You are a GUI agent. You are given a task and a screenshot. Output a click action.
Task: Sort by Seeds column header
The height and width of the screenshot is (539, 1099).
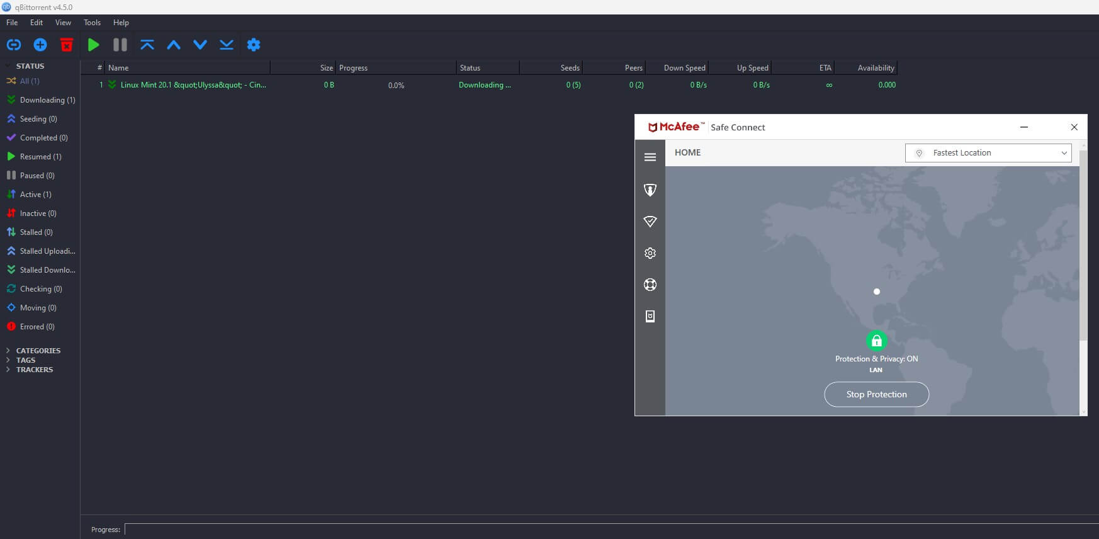click(x=551, y=68)
